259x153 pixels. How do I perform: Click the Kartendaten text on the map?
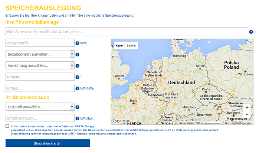point(187,123)
